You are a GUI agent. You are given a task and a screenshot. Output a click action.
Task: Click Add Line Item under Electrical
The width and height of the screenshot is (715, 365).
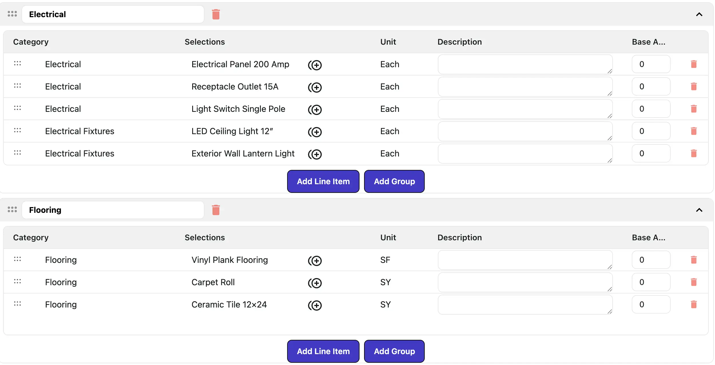click(x=323, y=181)
